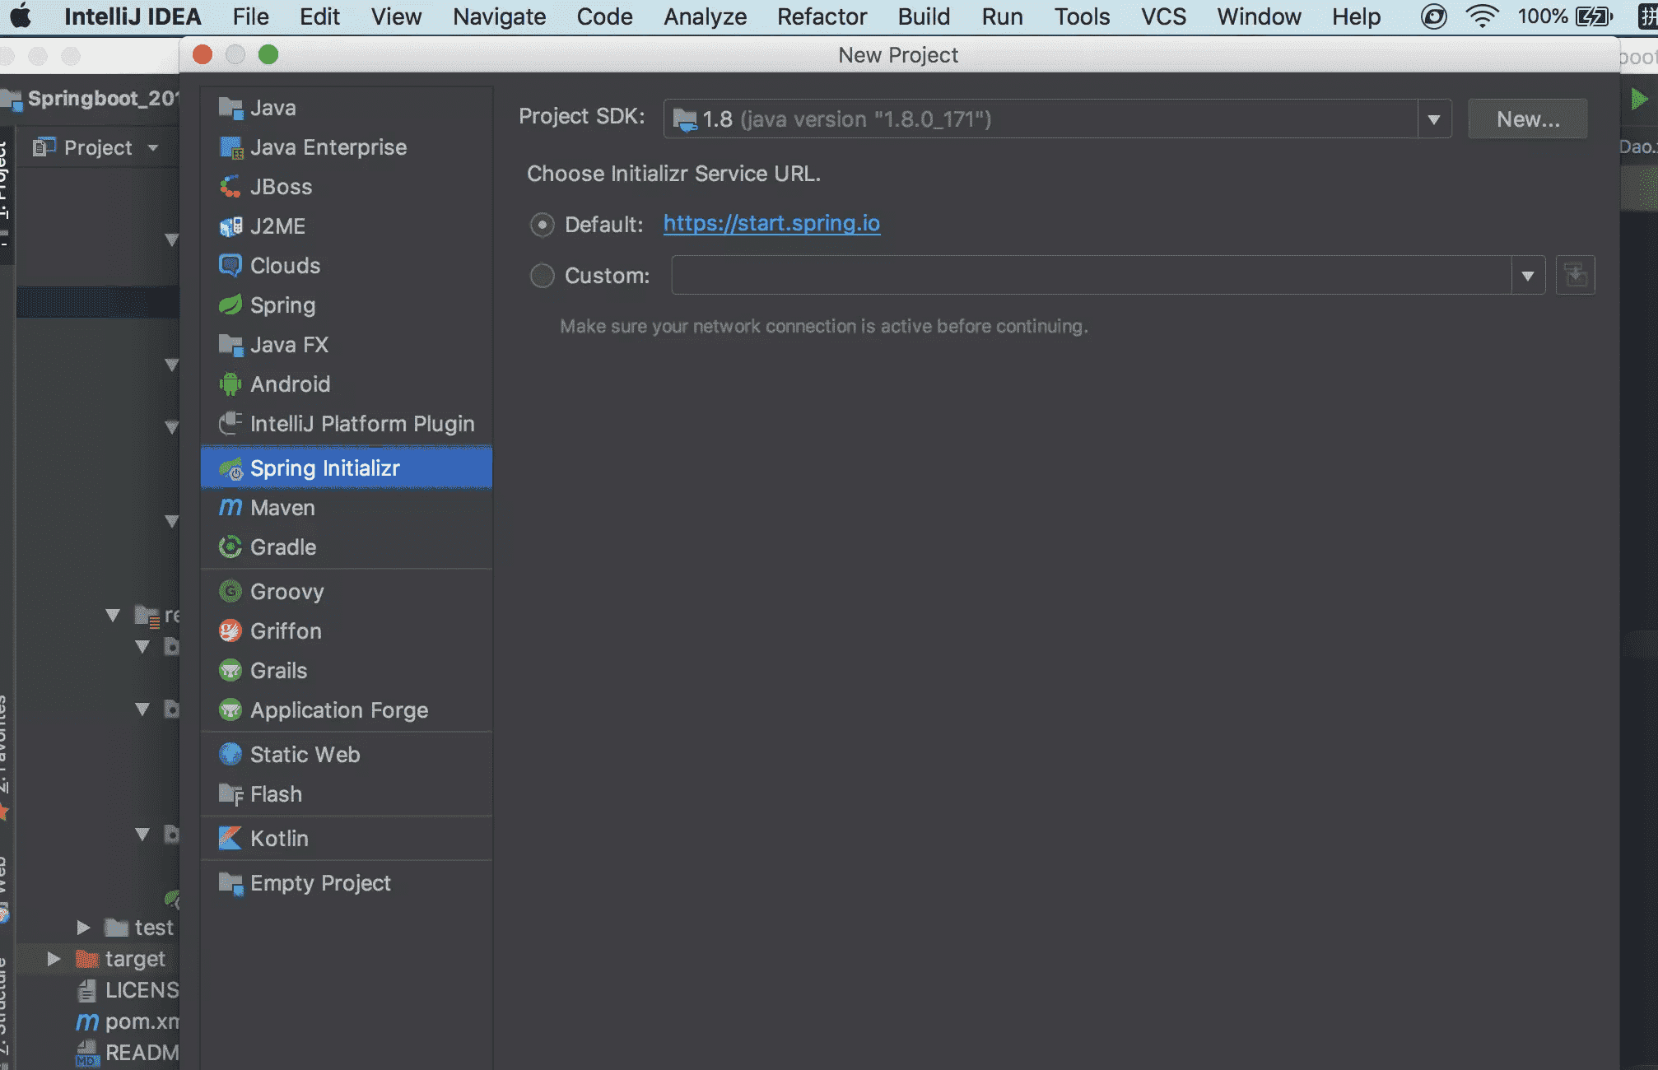
Task: Select the Spring leaf icon
Action: (231, 305)
